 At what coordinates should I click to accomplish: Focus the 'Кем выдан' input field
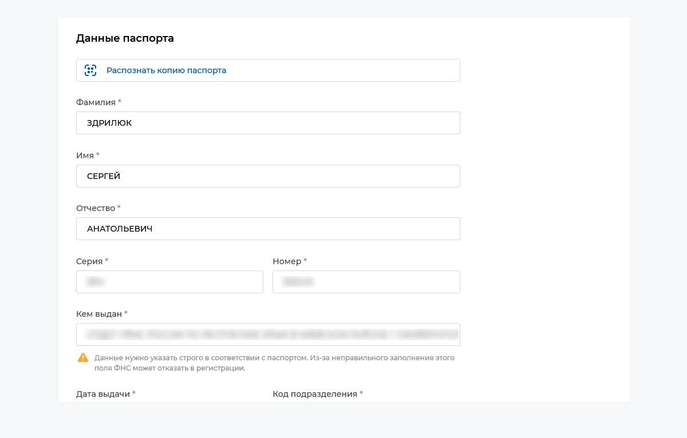268,335
